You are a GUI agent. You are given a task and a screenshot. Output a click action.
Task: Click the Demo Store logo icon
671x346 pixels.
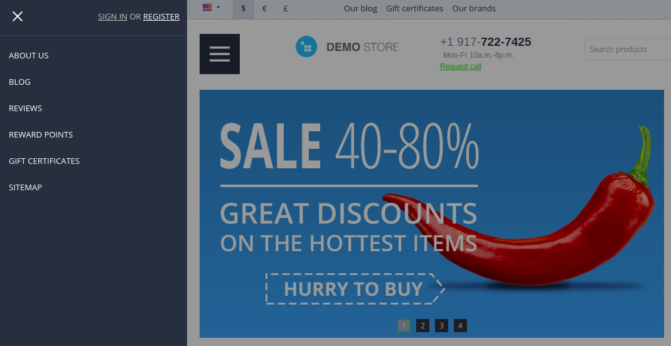click(306, 46)
